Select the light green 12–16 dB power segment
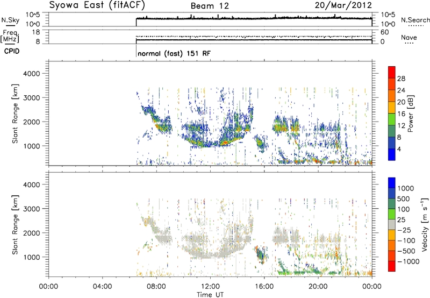The width and height of the screenshot is (430, 298). (x=392, y=119)
